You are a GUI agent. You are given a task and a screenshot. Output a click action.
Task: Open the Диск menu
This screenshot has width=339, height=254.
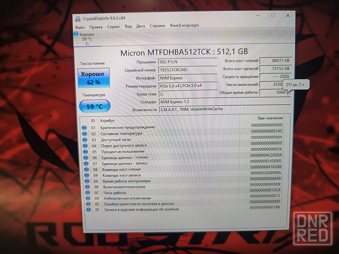(141, 26)
